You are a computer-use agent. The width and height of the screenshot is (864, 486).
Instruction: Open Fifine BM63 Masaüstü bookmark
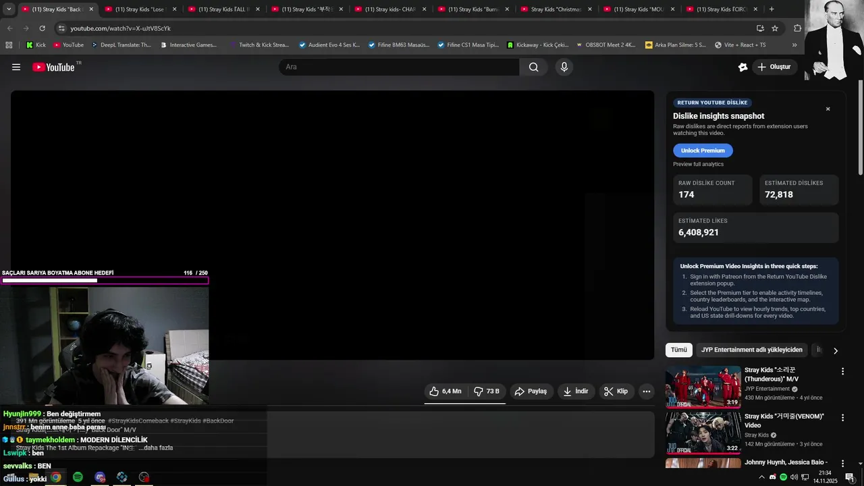coord(398,45)
